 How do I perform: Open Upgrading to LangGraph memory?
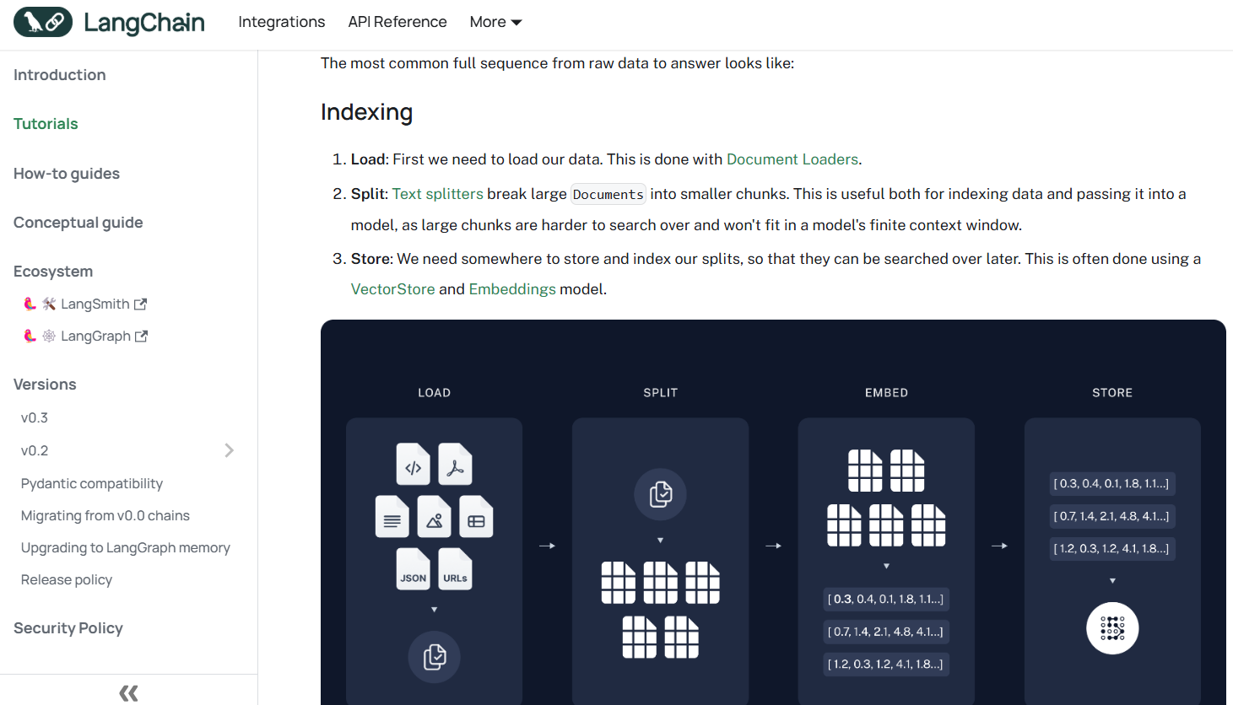point(126,547)
